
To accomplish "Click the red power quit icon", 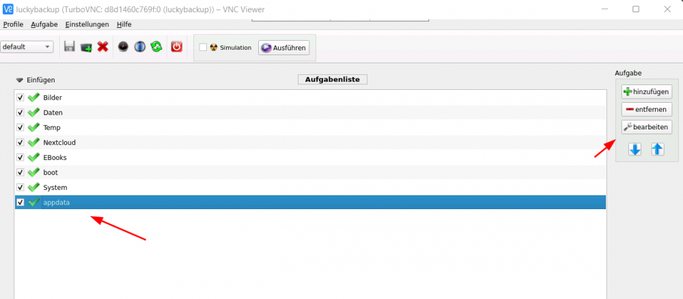I will click(x=176, y=46).
